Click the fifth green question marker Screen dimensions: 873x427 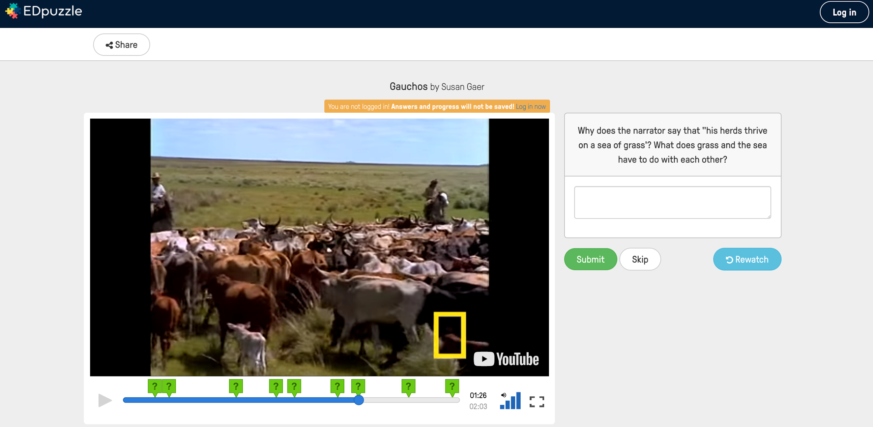(x=294, y=387)
